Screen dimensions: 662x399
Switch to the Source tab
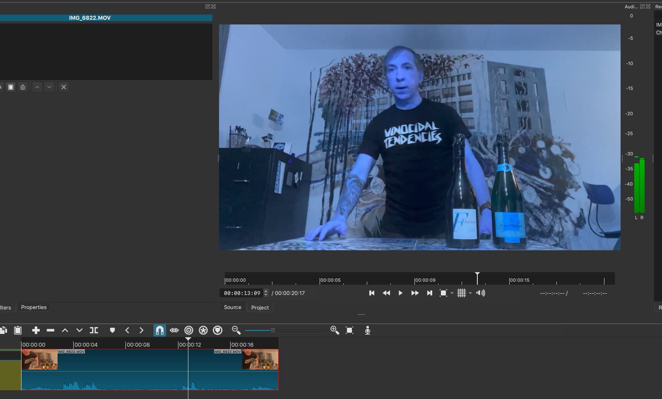pos(232,307)
